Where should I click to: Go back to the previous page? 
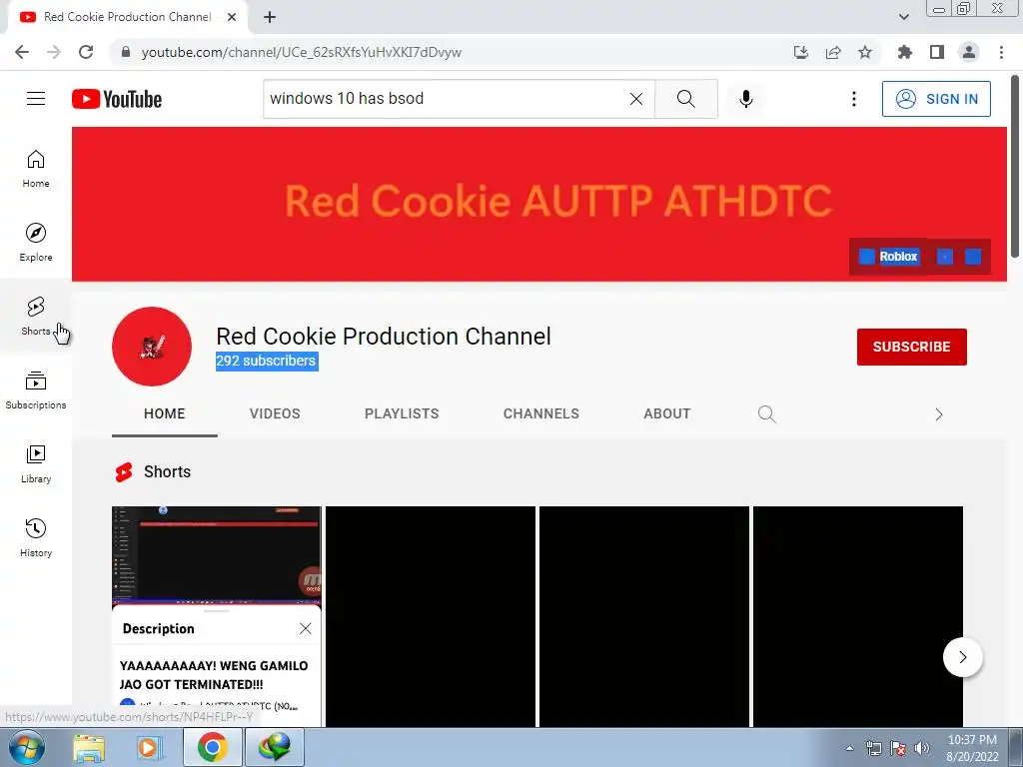[22, 52]
